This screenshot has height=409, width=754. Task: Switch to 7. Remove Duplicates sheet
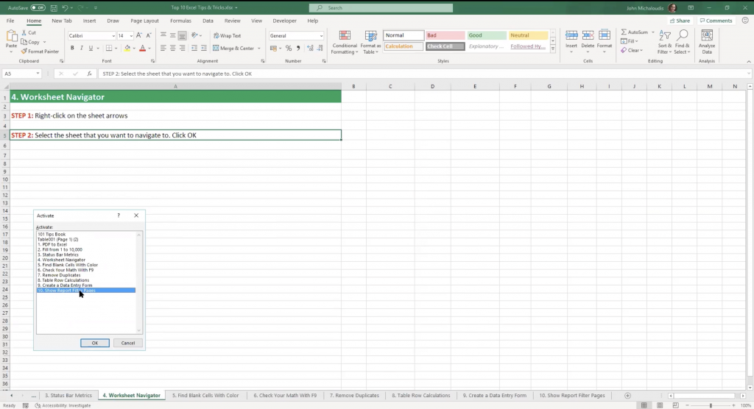[354, 396]
